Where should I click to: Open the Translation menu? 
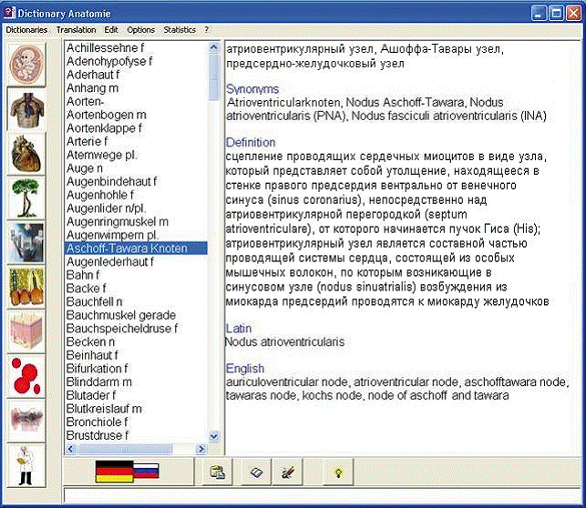click(x=77, y=30)
